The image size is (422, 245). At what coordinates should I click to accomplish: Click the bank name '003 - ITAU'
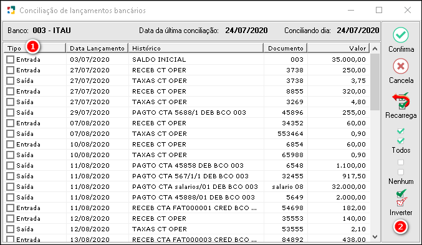pyautogui.click(x=52, y=31)
